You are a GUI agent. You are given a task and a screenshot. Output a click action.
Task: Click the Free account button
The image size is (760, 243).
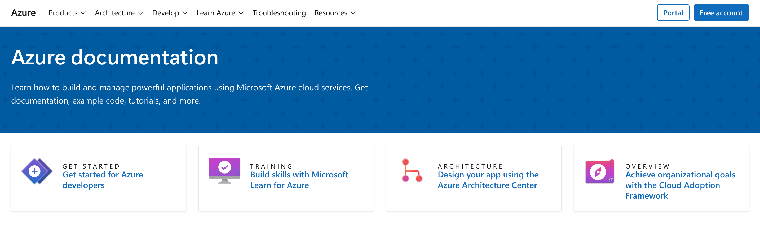pyautogui.click(x=721, y=13)
